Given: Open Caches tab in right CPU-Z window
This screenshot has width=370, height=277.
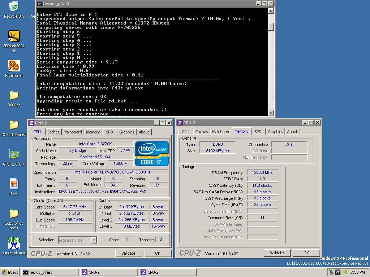Looking at the screenshot, I should click(202, 132).
